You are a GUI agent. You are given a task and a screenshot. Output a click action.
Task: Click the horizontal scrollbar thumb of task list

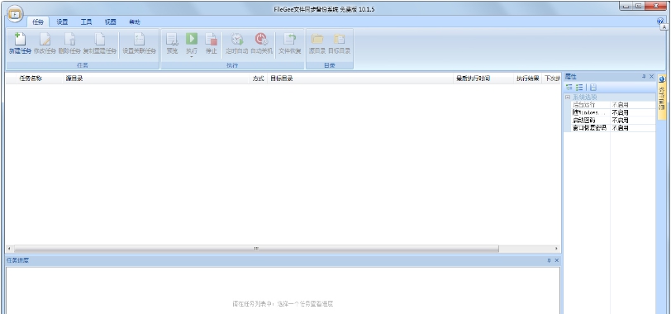coord(256,249)
